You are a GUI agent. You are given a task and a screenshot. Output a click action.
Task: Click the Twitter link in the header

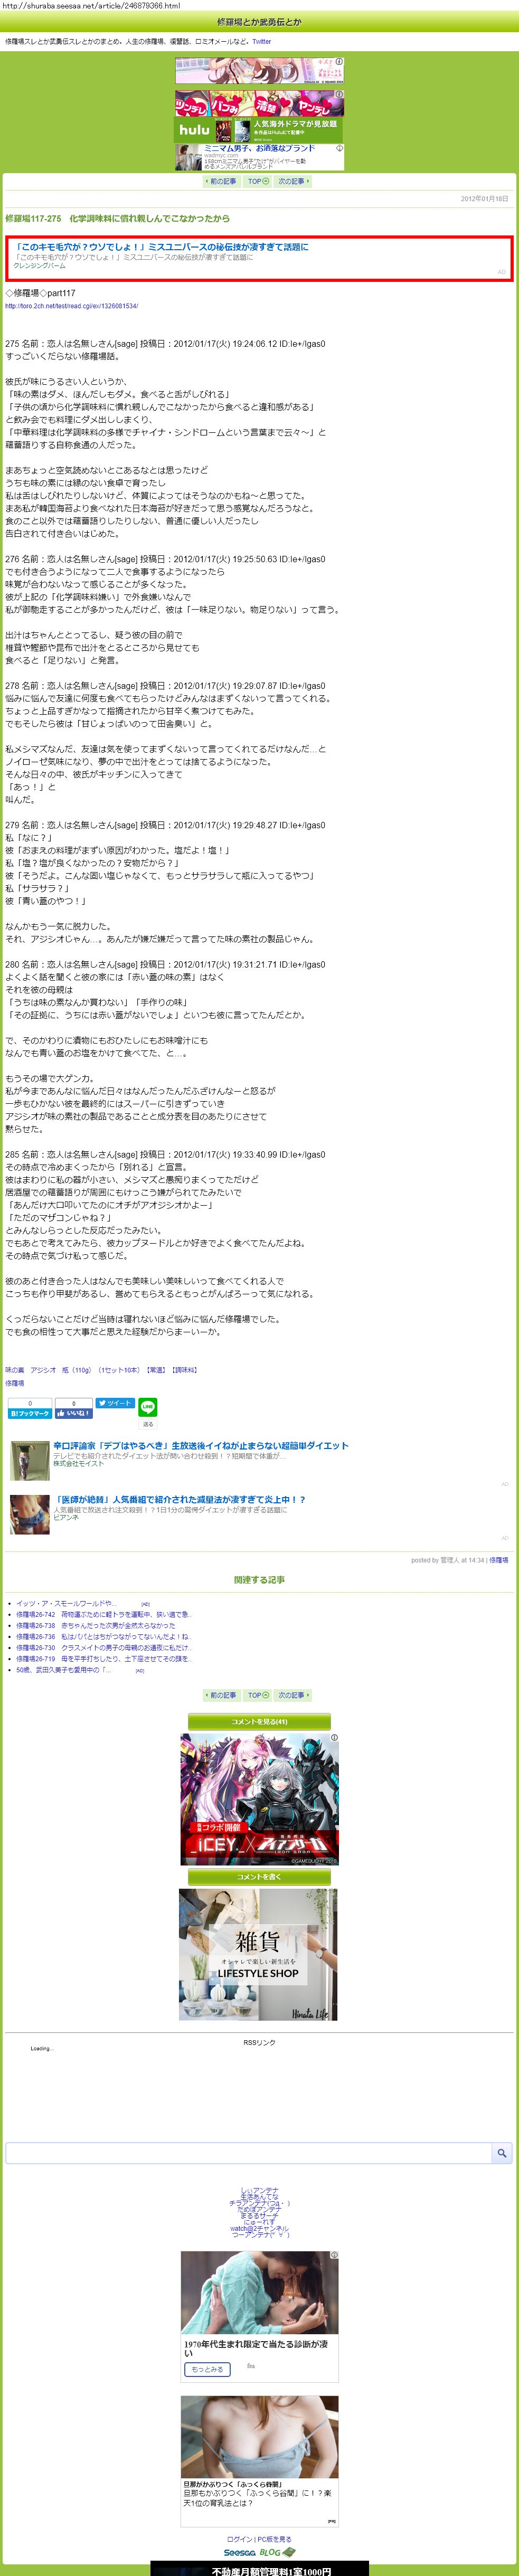tap(262, 42)
